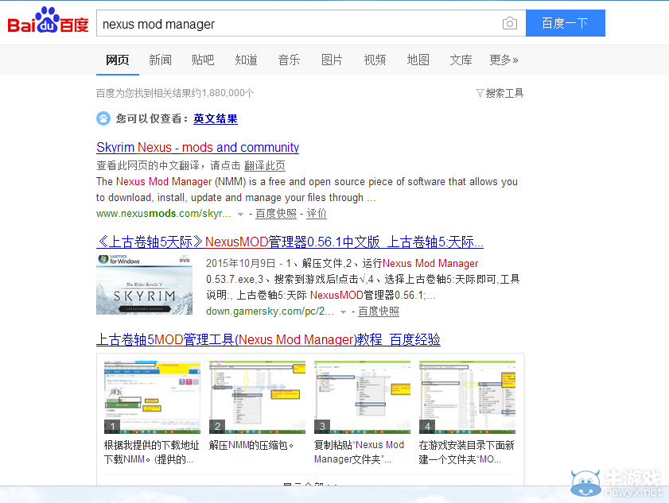Click the 评价 link
Image resolution: width=669 pixels, height=503 pixels.
pyautogui.click(x=317, y=214)
